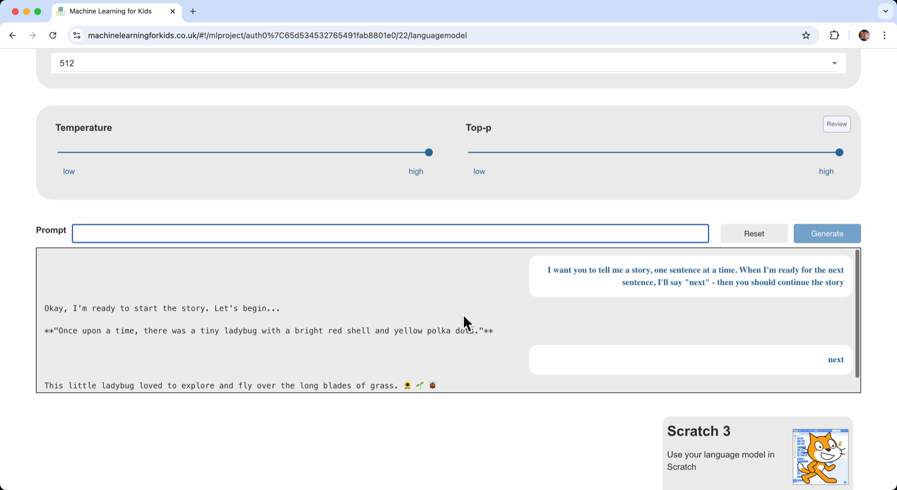Image resolution: width=897 pixels, height=490 pixels.
Task: Focus the Prompt text input field
Action: (x=390, y=234)
